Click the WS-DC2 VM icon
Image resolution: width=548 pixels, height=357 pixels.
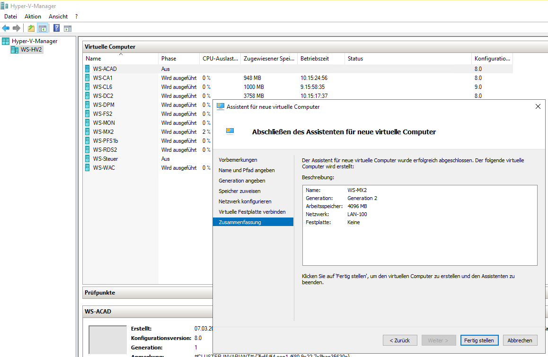click(88, 96)
